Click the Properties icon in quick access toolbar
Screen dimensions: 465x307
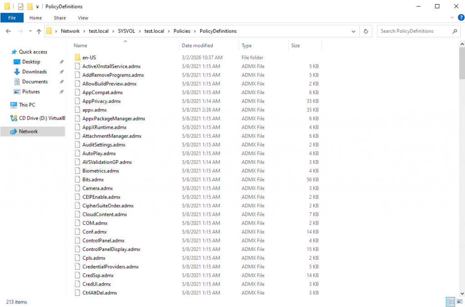(x=20, y=6)
